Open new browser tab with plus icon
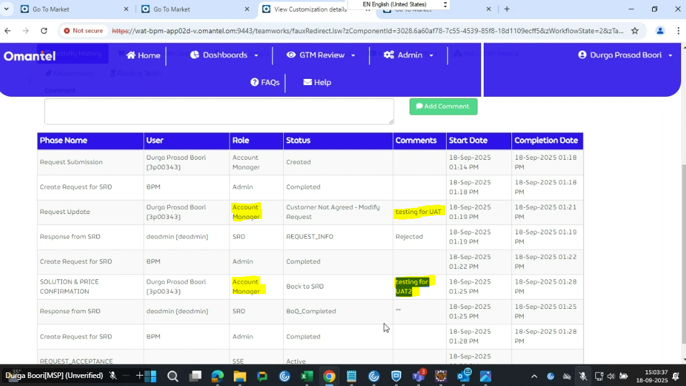This screenshot has width=686, height=386. 507,9
